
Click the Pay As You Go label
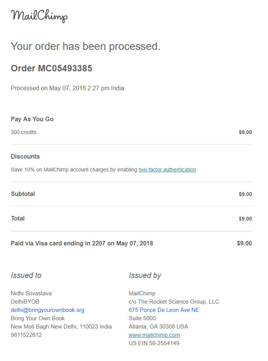click(x=32, y=119)
